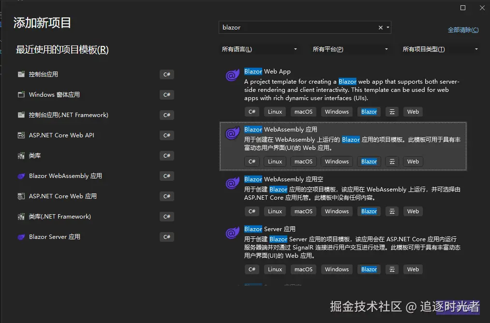Click the Windows tag under Blazor WebAssembly 应用

coord(337,161)
